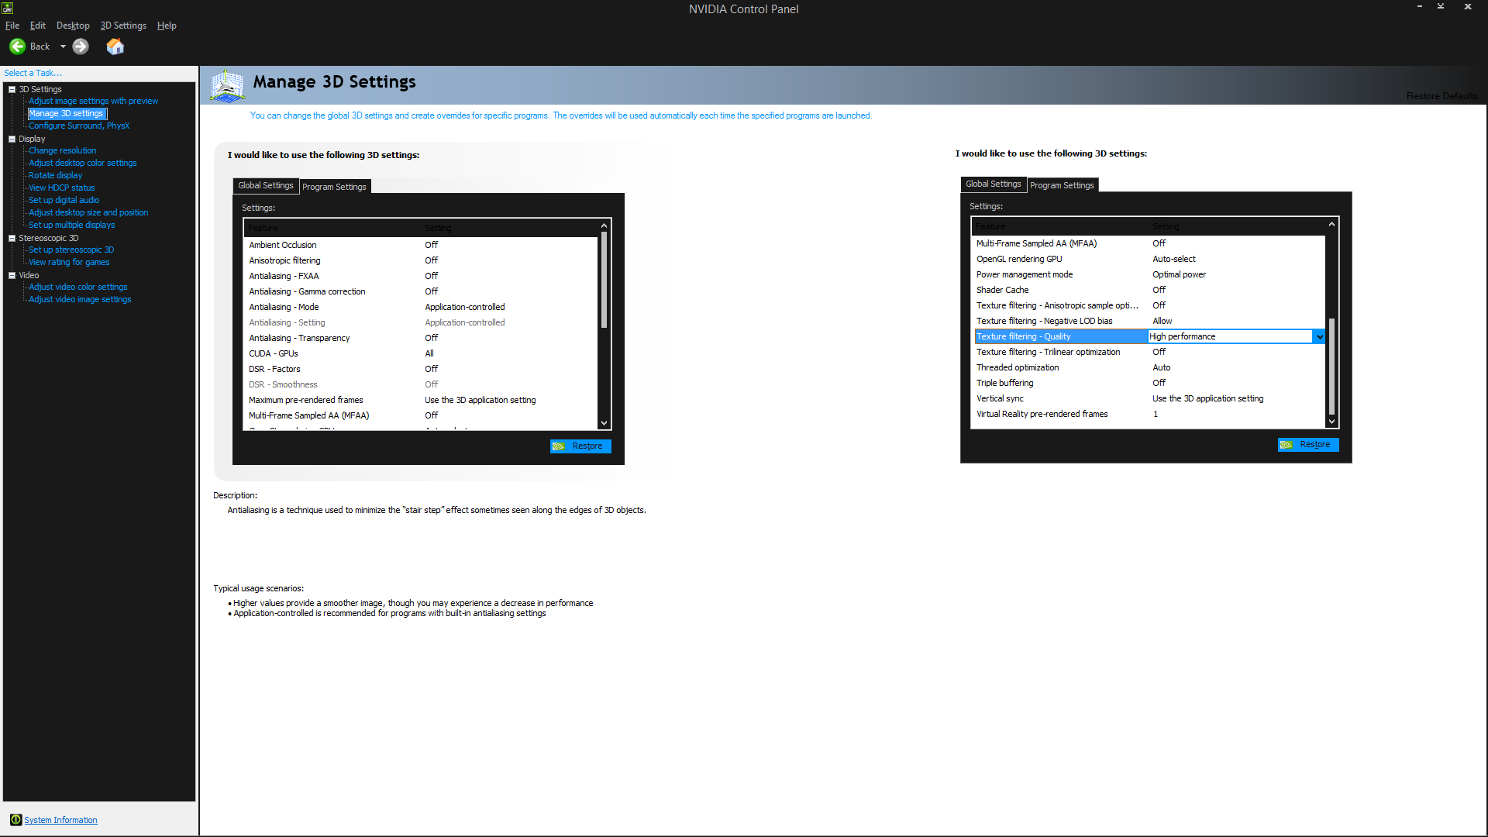Open the 3D Settings menu

[x=123, y=26]
